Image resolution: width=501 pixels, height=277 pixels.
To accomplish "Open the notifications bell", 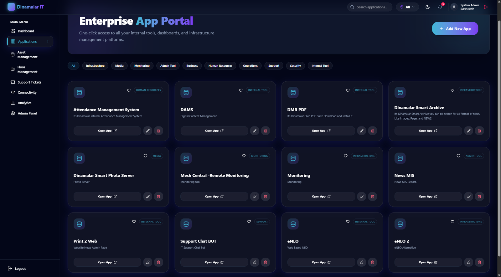I will 440,7.
